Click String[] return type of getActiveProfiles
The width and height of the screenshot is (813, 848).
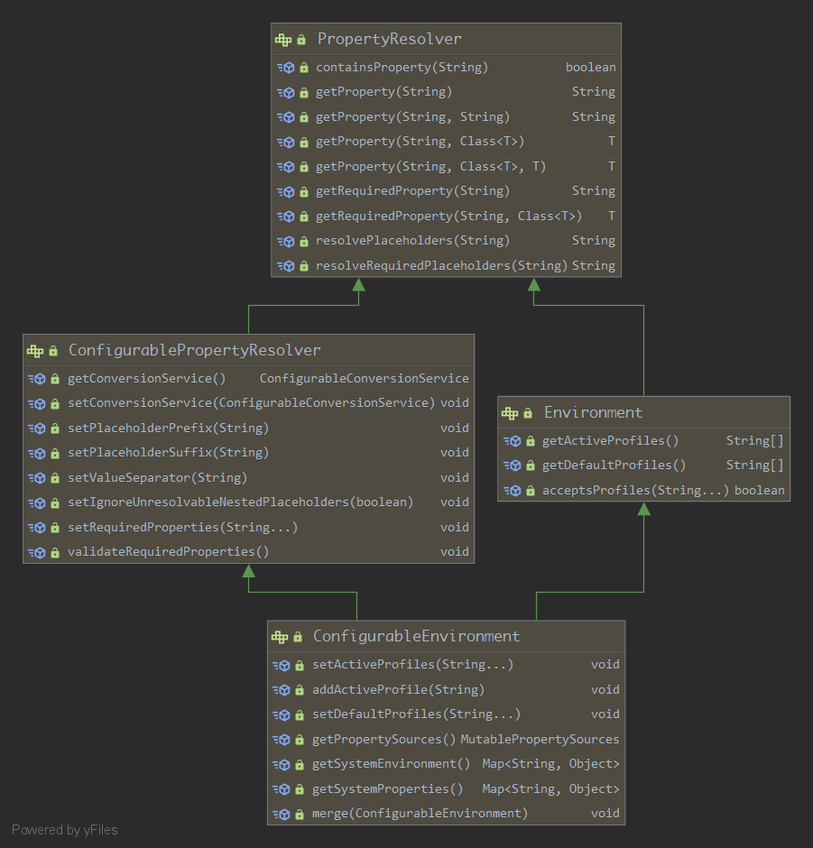coord(754,441)
